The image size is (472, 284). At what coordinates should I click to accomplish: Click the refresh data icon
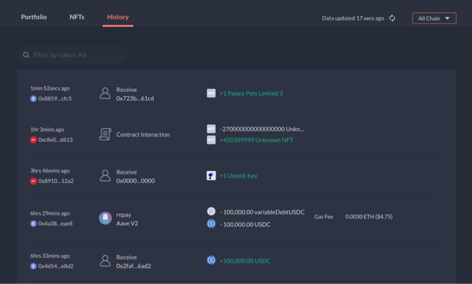click(392, 18)
